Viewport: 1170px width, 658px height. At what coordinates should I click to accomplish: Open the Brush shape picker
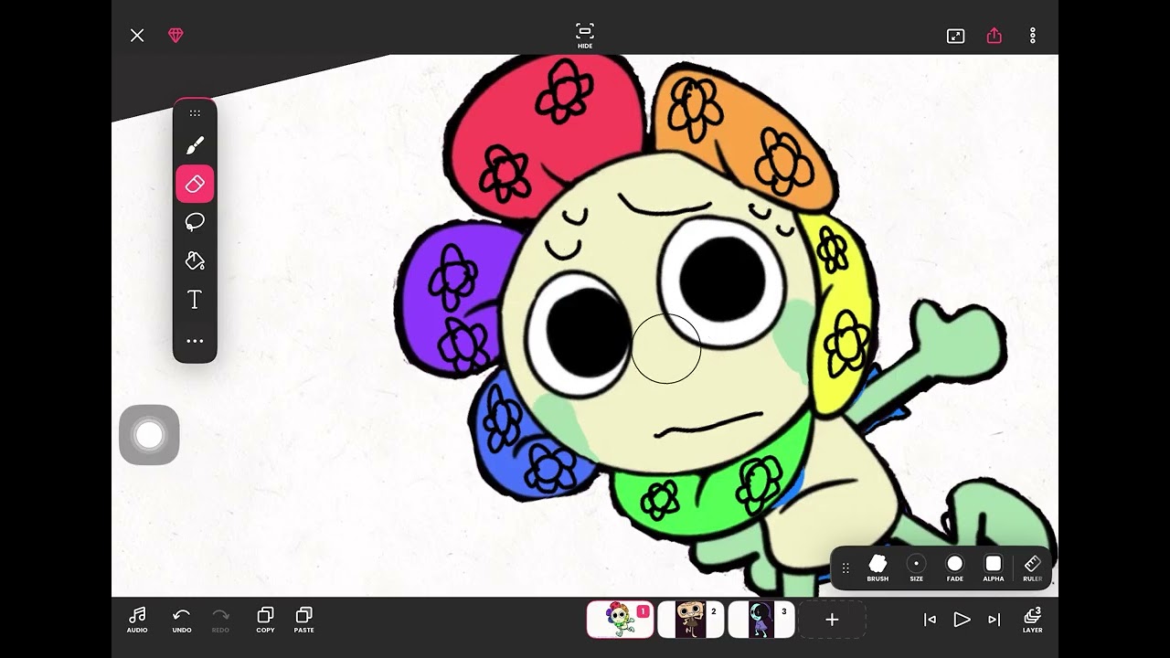877,568
